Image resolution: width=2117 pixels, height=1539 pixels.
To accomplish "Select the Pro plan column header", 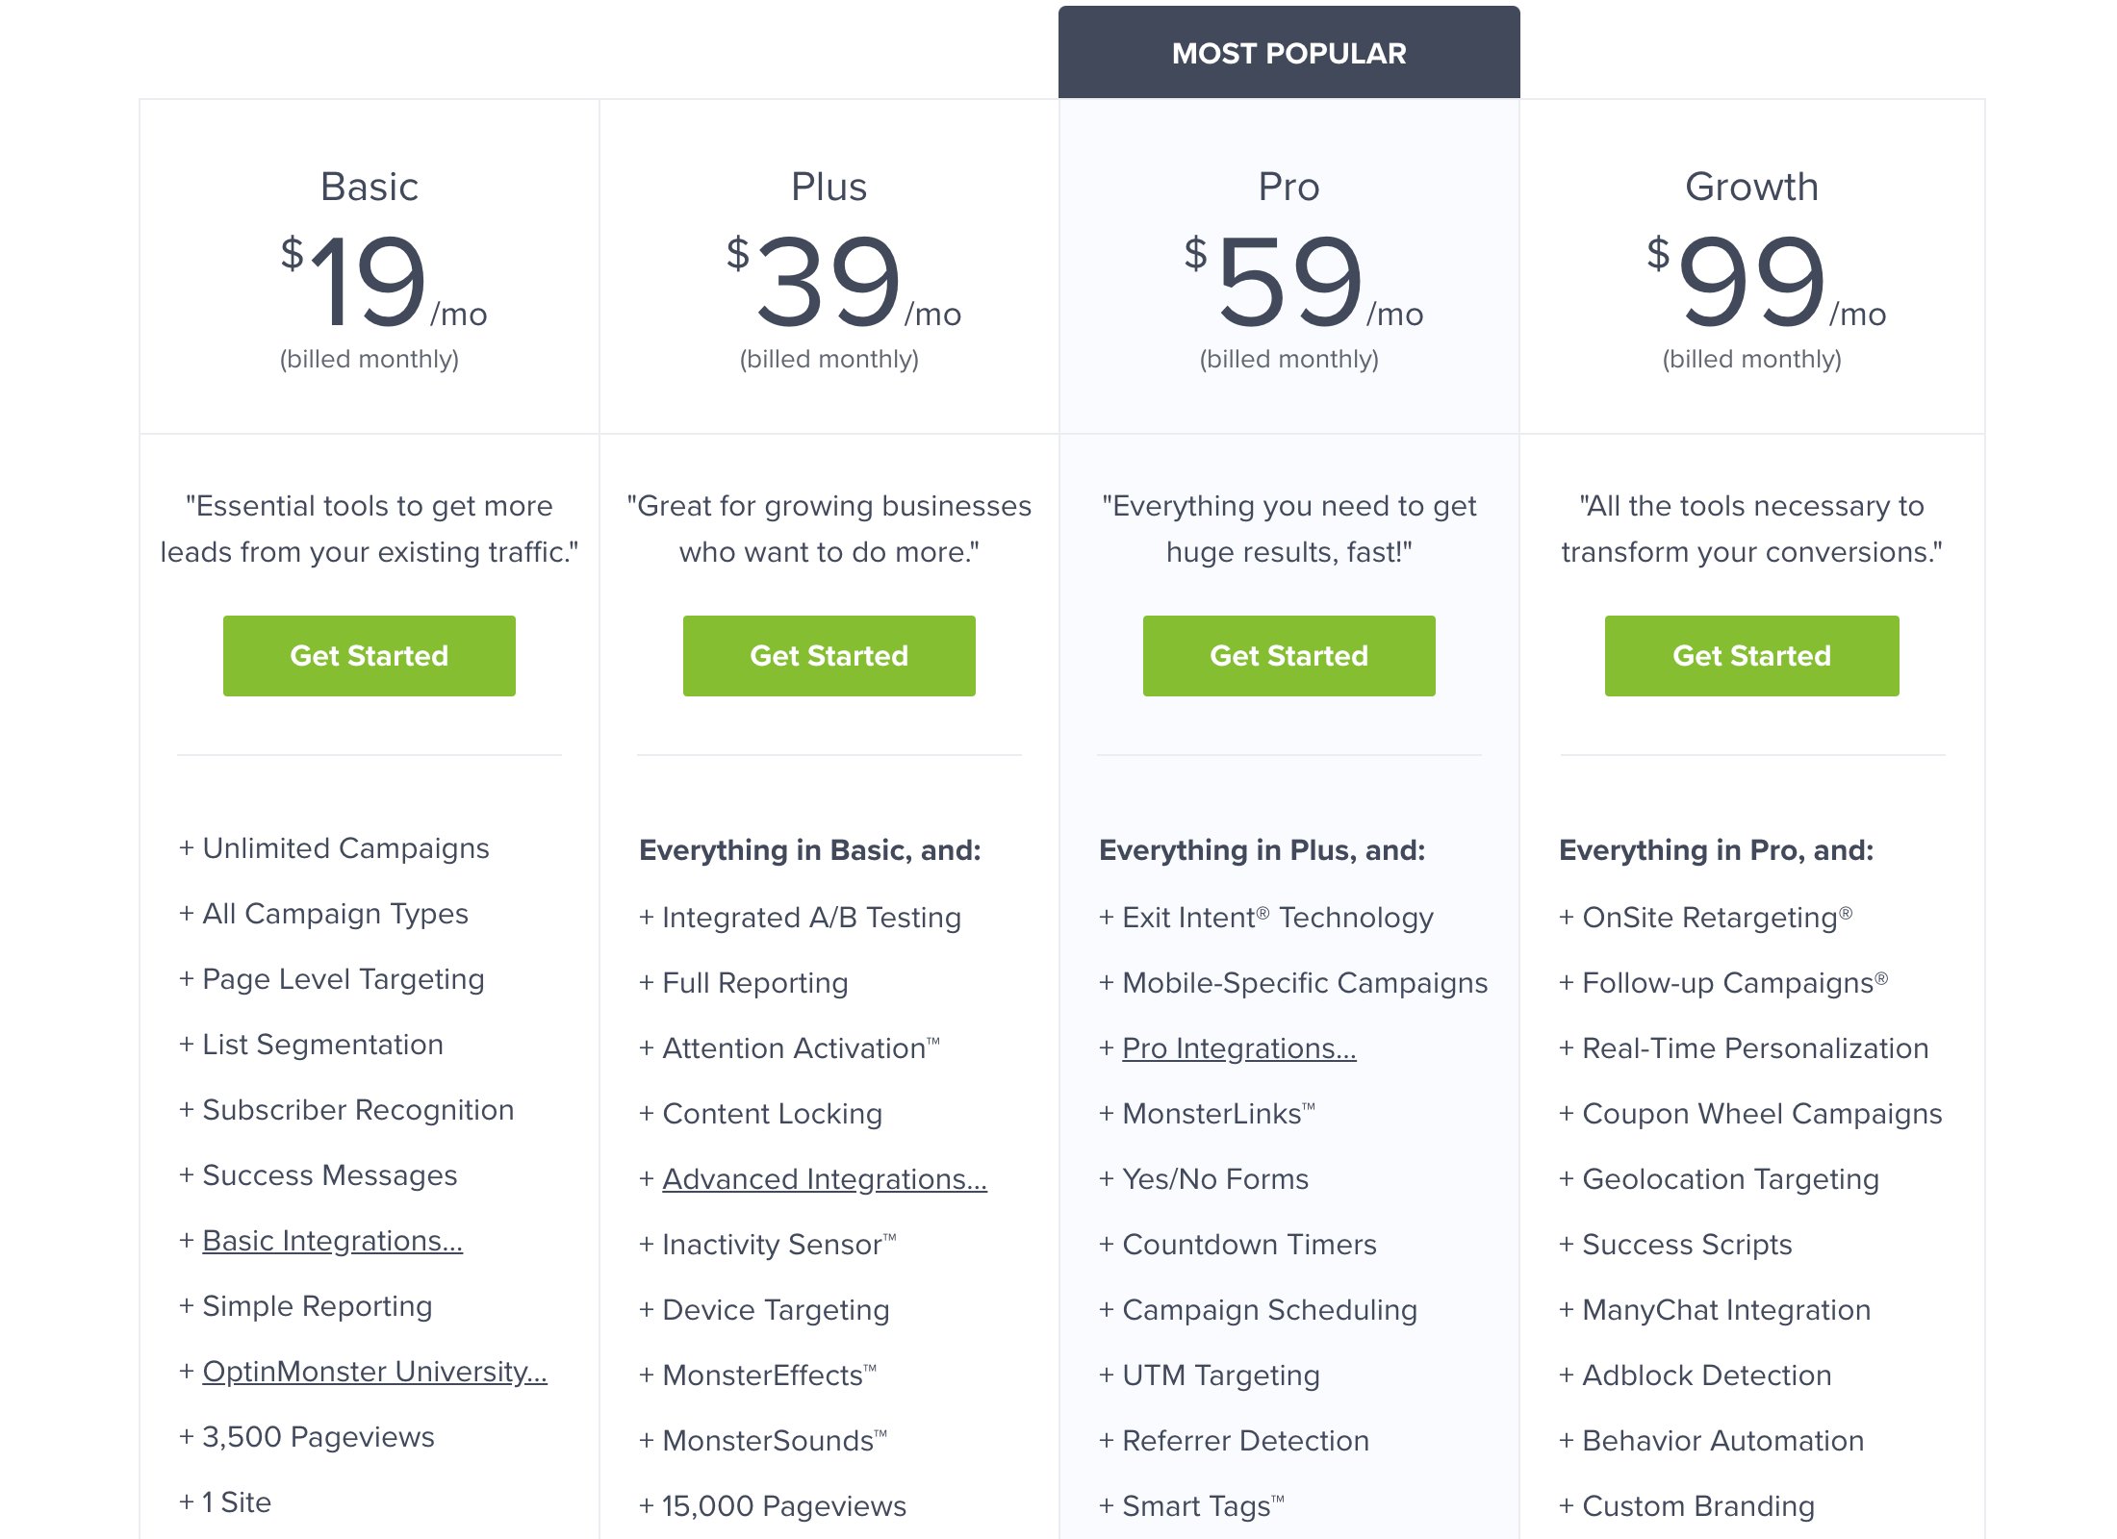I will coord(1288,187).
